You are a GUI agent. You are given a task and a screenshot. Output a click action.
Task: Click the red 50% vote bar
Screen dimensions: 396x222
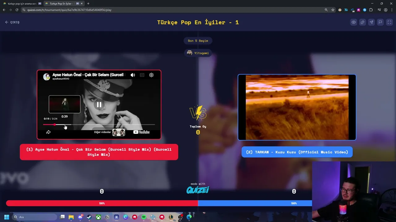click(x=102, y=203)
